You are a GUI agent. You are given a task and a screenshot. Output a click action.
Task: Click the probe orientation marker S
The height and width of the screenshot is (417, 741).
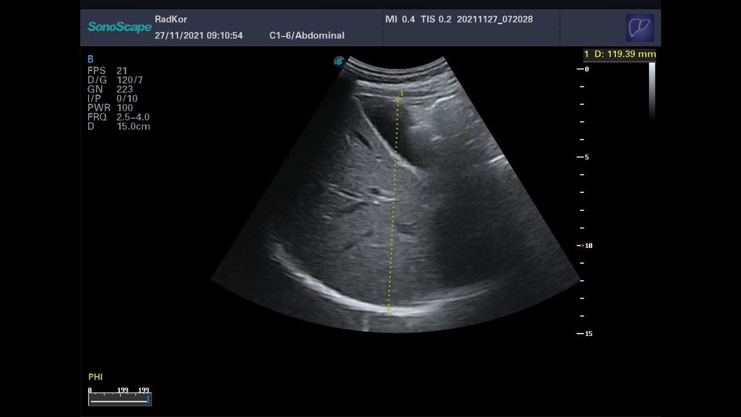340,61
